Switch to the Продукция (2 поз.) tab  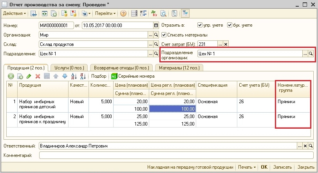pyautogui.click(x=26, y=68)
